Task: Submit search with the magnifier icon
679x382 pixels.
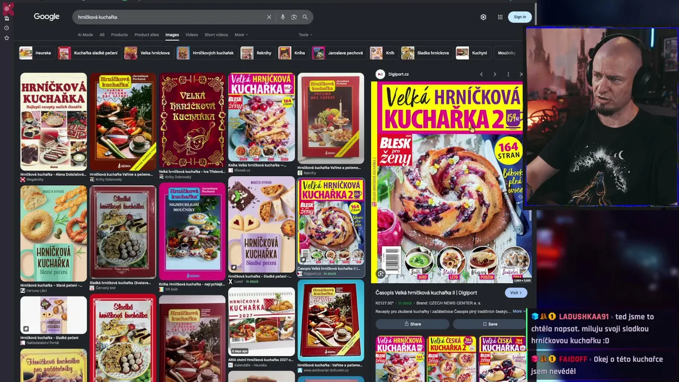Action: [305, 17]
